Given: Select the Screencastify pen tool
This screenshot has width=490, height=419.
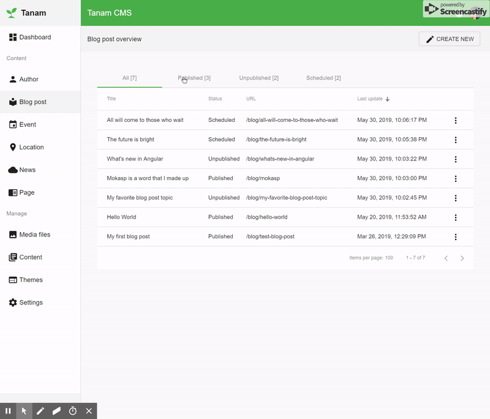Looking at the screenshot, I should click(x=40, y=411).
